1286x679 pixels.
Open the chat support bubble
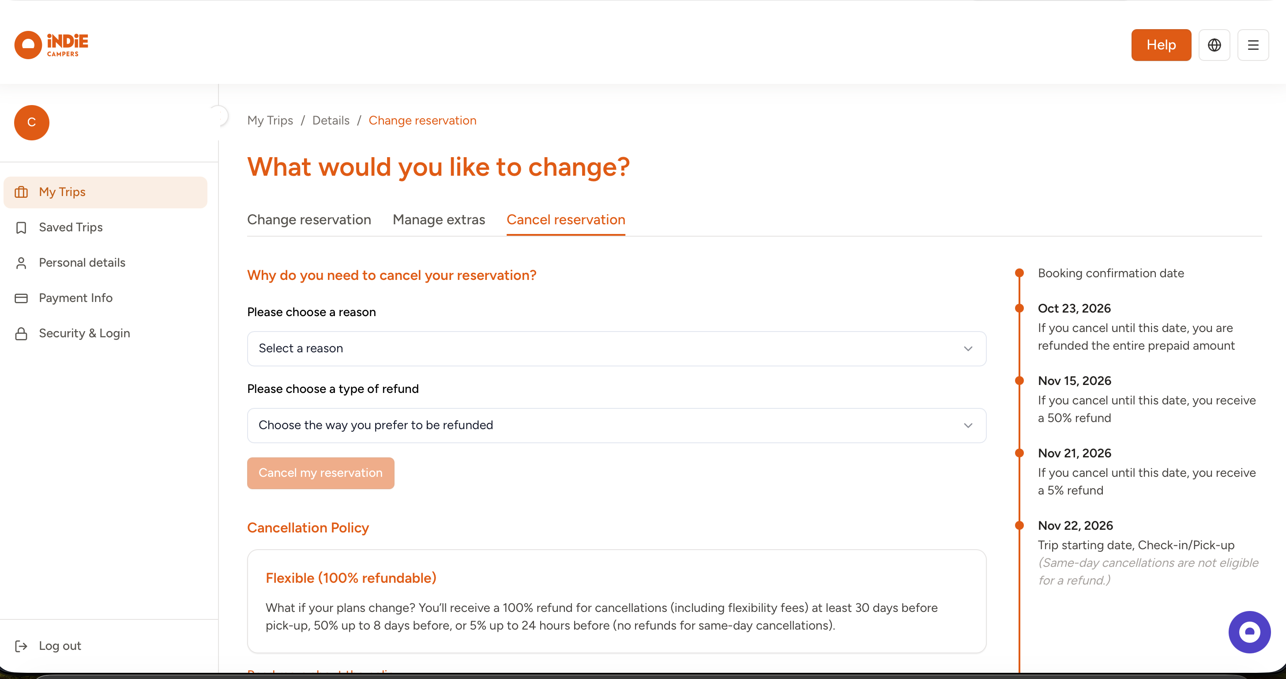[x=1249, y=632]
